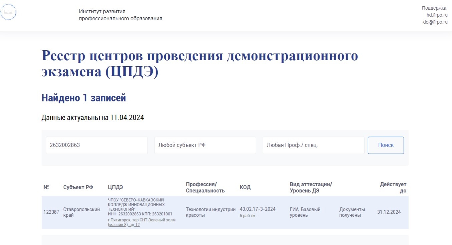Open the Пятигорск address link in the row

coord(141,222)
